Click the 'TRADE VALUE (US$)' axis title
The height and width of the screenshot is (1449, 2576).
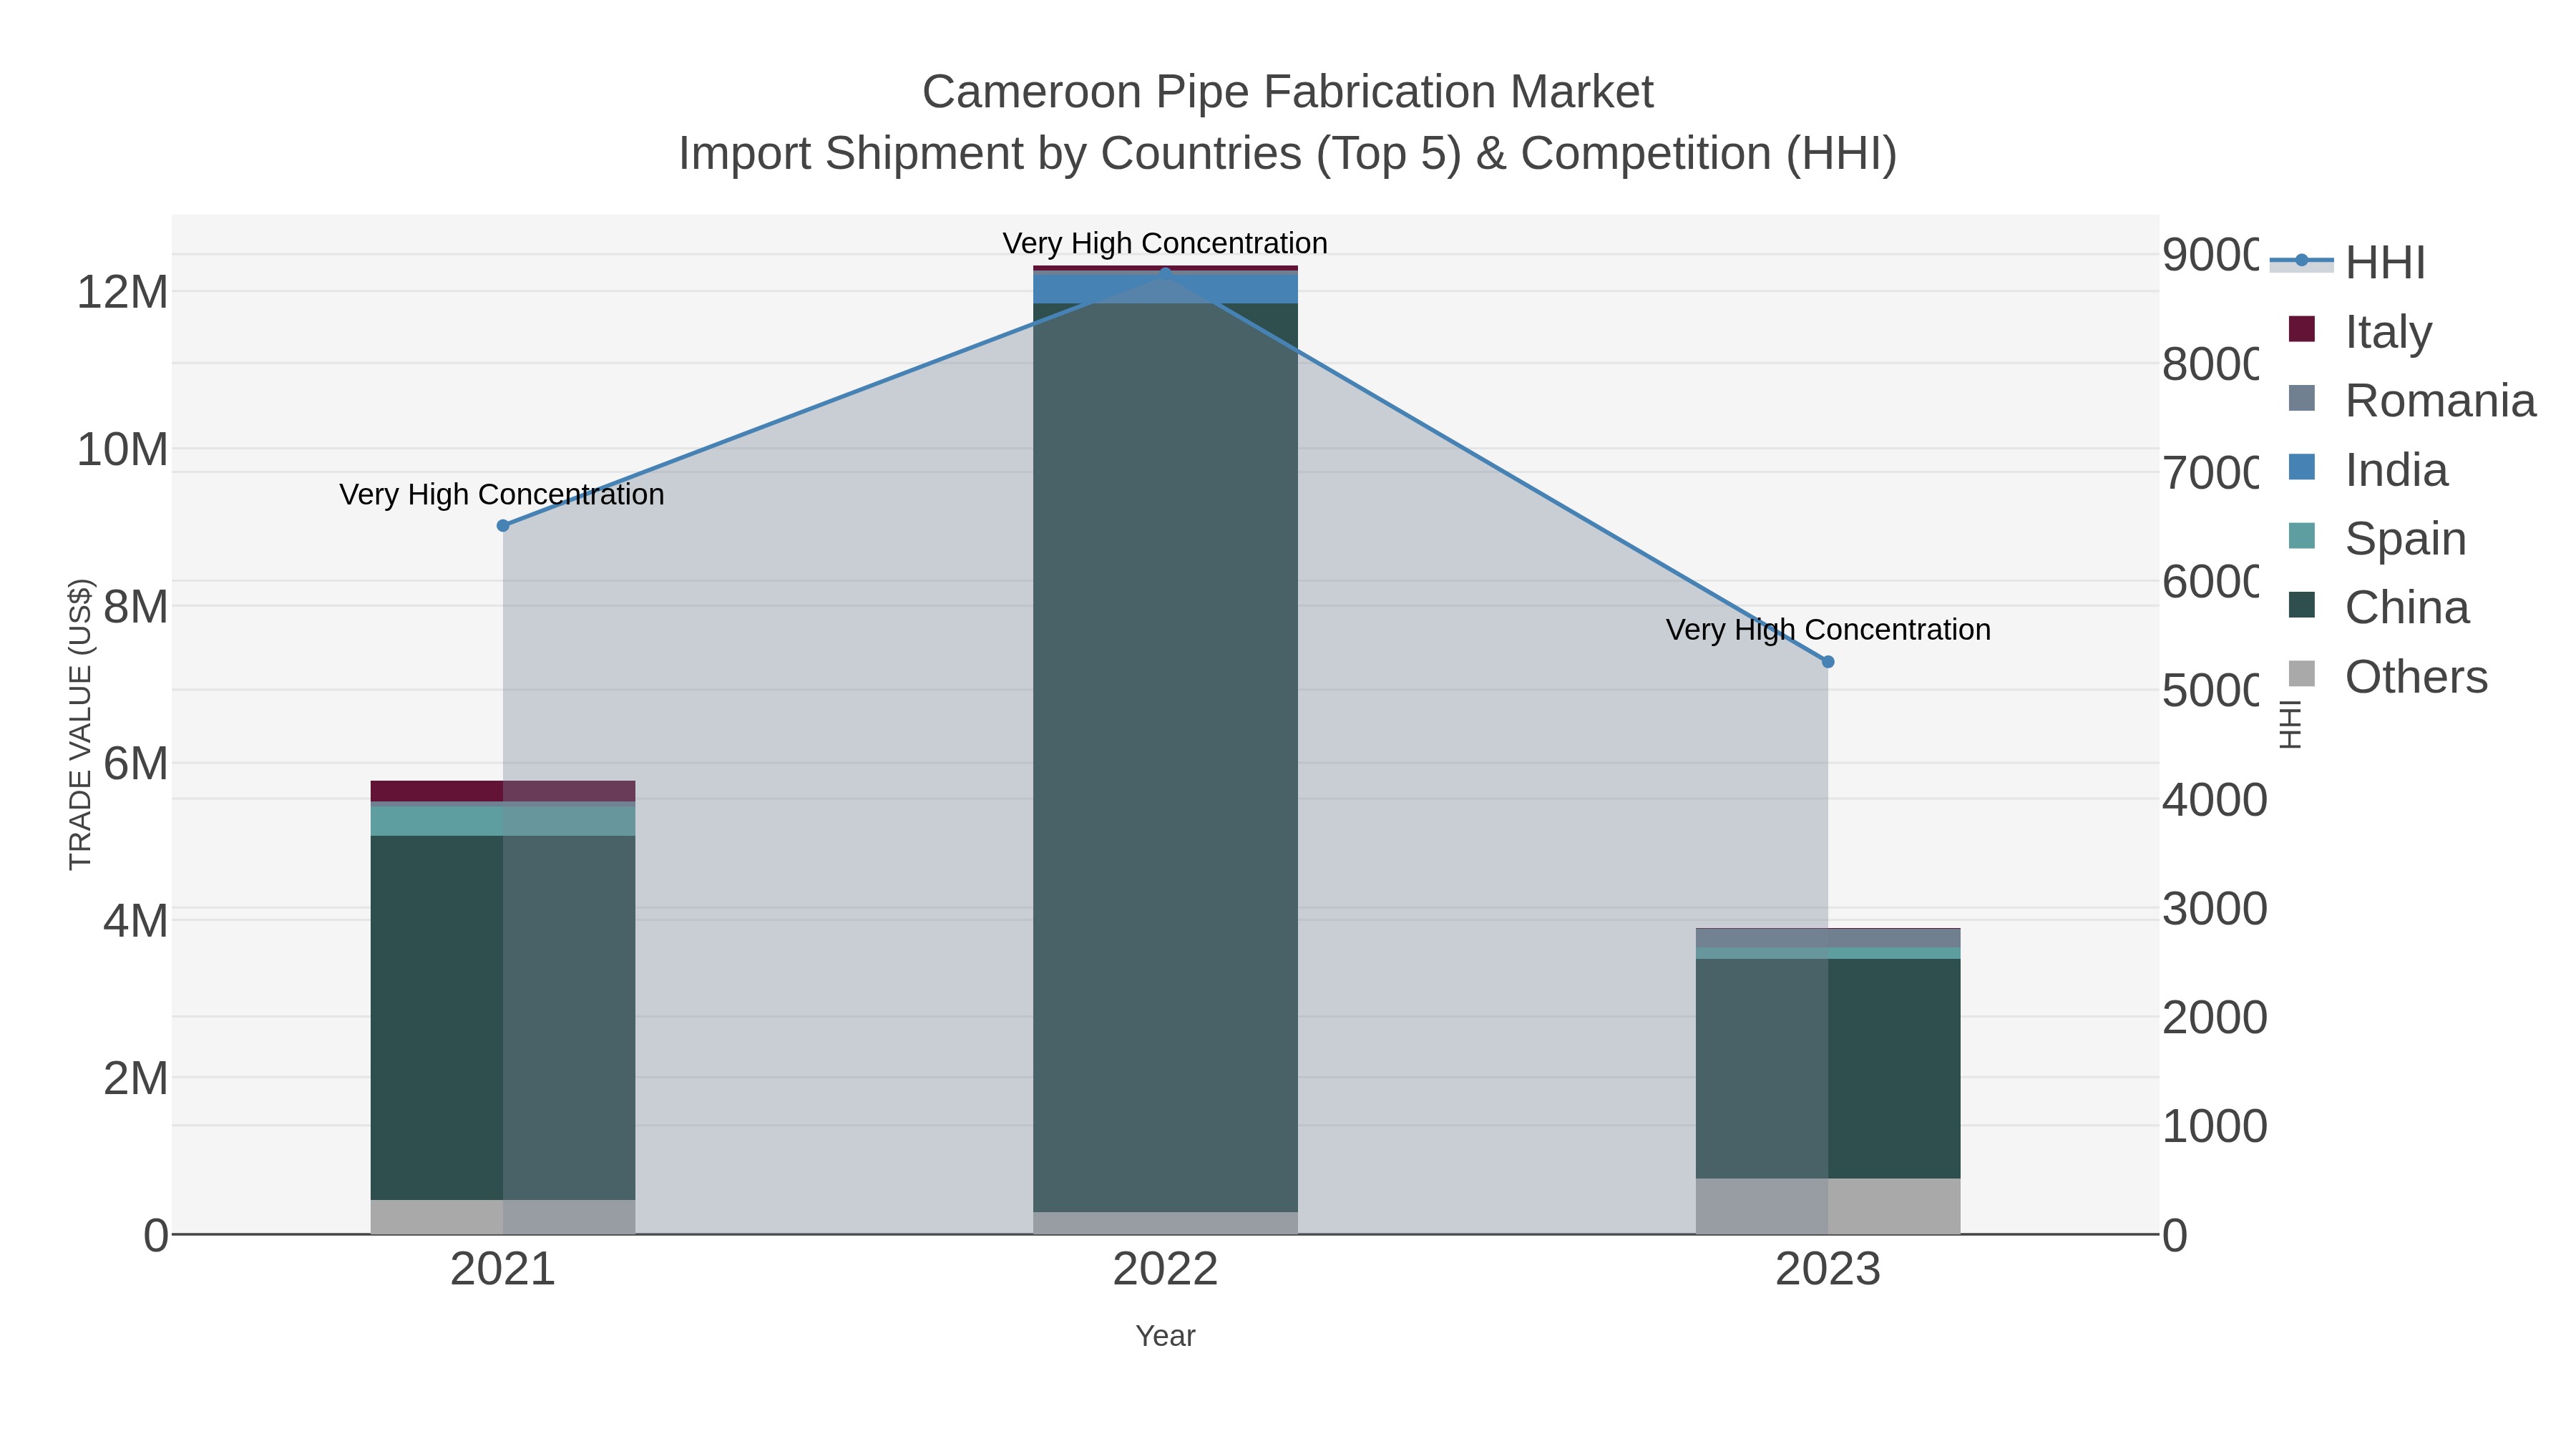point(80,724)
